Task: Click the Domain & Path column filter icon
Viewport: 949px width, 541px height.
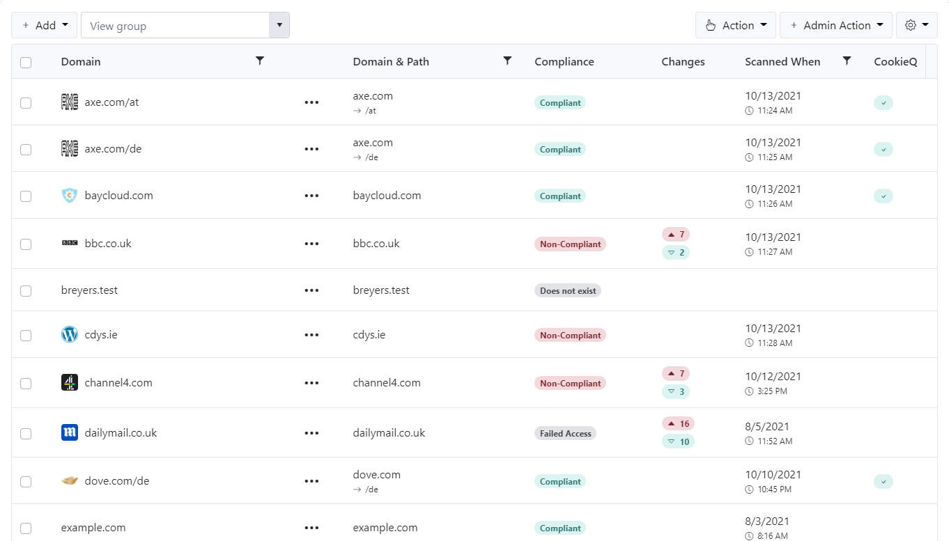Action: (x=507, y=61)
